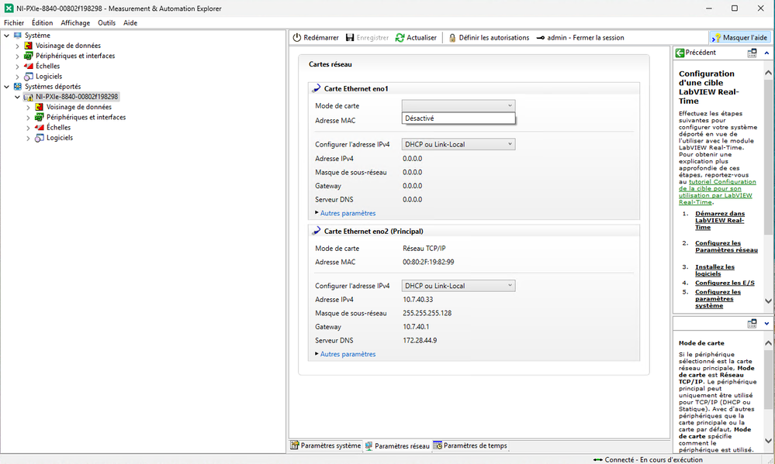The image size is (775, 464).
Task: Click the Carte Ethernet eno2 (Principal) adapter icon
Action: click(x=317, y=231)
